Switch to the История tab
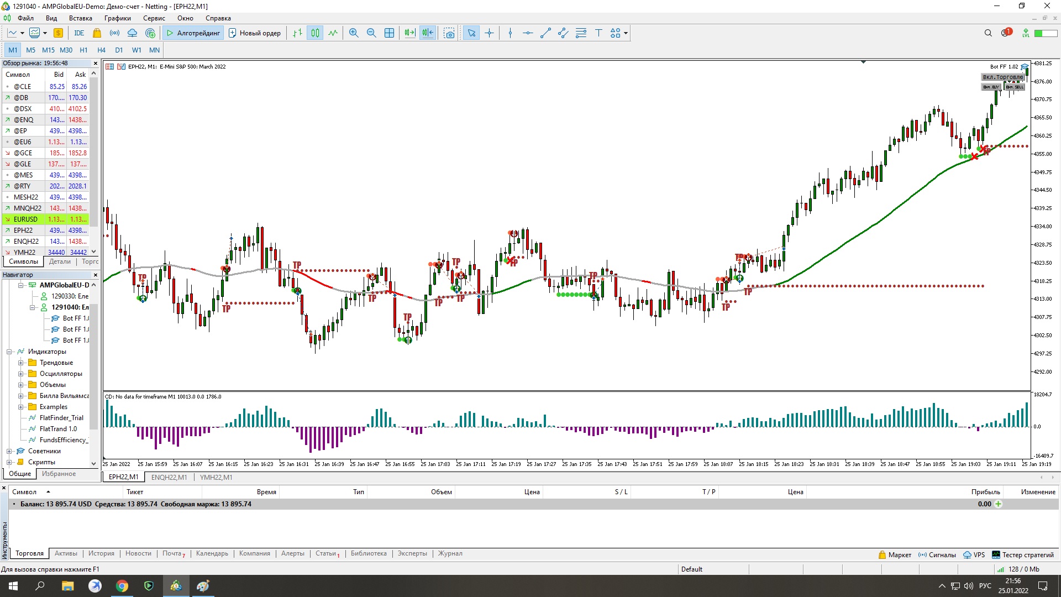This screenshot has height=597, width=1061. coord(101,553)
